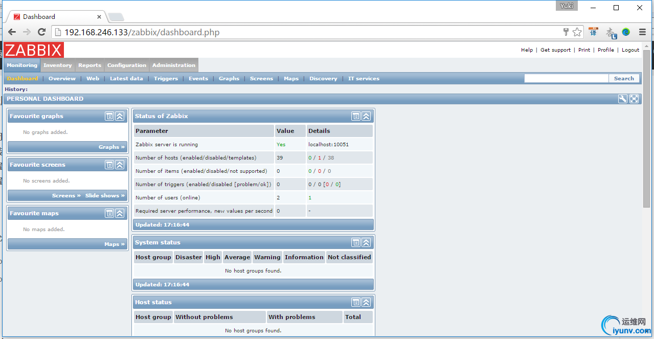Close the Dashboard browser tab
This screenshot has height=339, width=654.
(x=99, y=17)
